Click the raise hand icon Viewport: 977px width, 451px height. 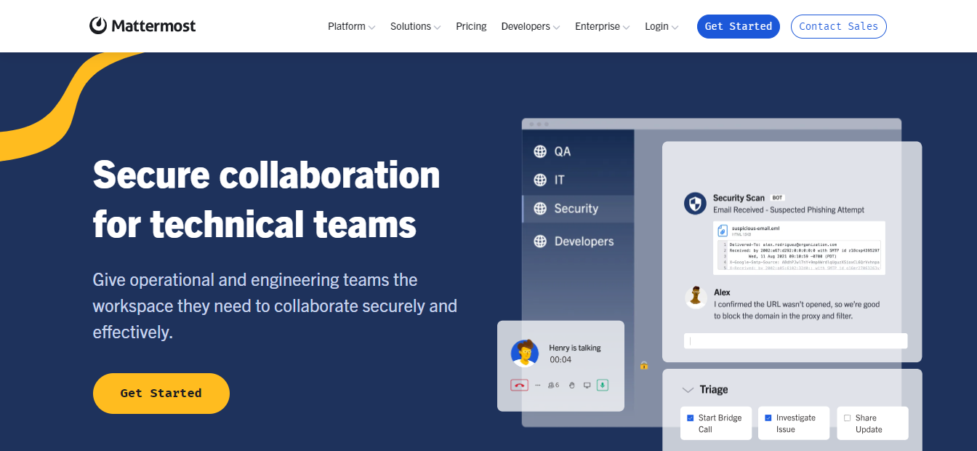572,386
